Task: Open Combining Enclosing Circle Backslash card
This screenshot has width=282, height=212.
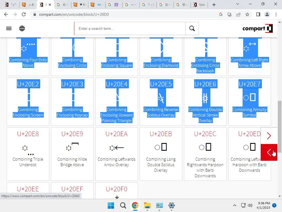Action: tap(205, 56)
